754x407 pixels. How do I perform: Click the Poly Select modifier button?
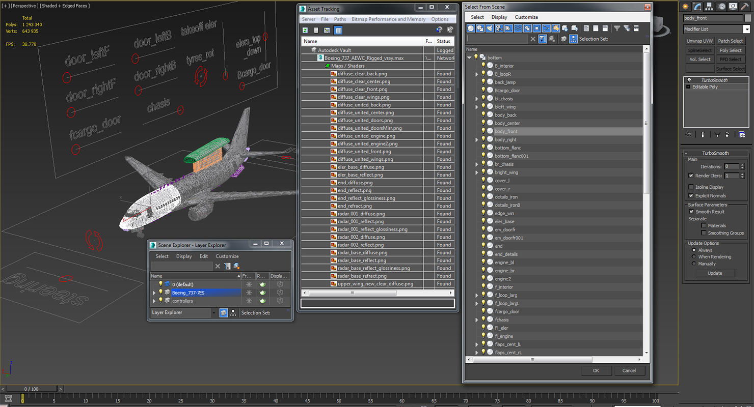pos(731,50)
